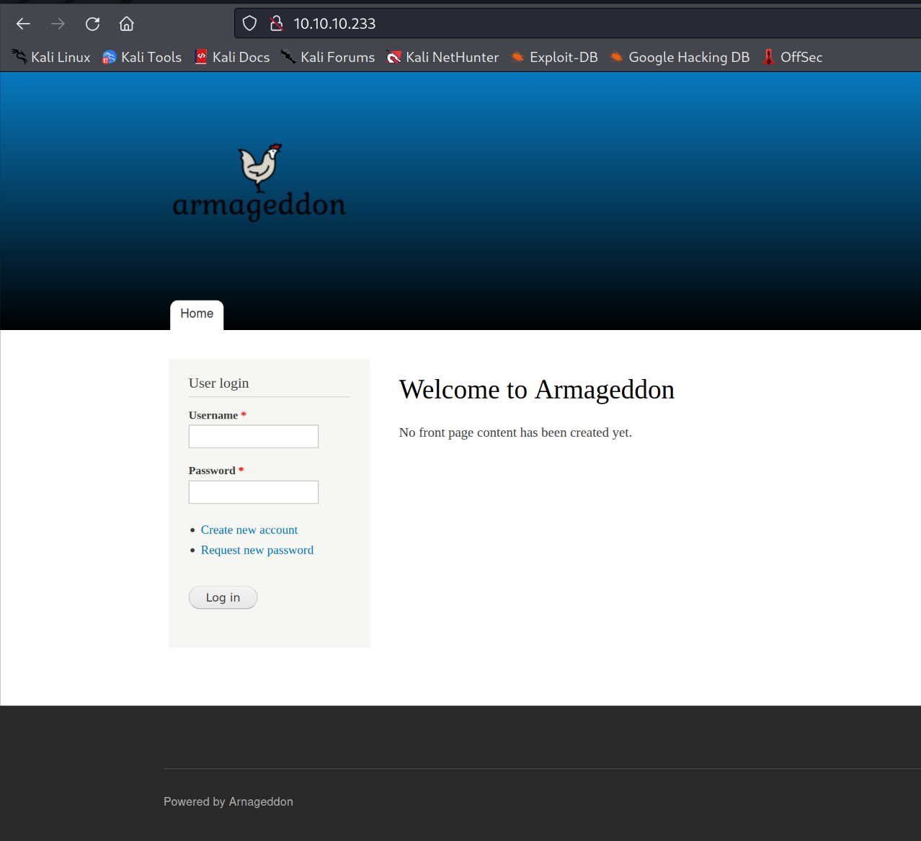Click the insecure connection padlock icon

pos(276,24)
